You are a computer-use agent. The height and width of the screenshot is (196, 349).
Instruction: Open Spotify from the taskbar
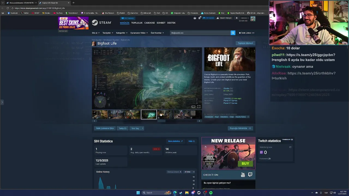[211, 193]
